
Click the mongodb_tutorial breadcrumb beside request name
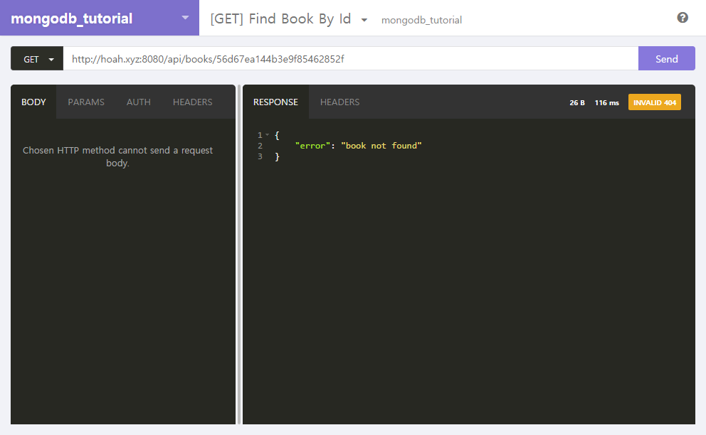tap(421, 20)
